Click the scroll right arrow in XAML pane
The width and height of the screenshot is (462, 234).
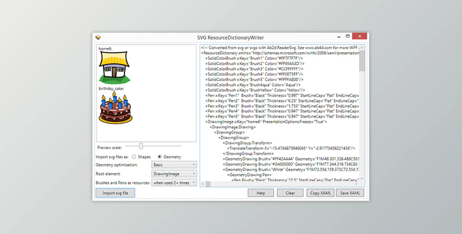(357, 184)
